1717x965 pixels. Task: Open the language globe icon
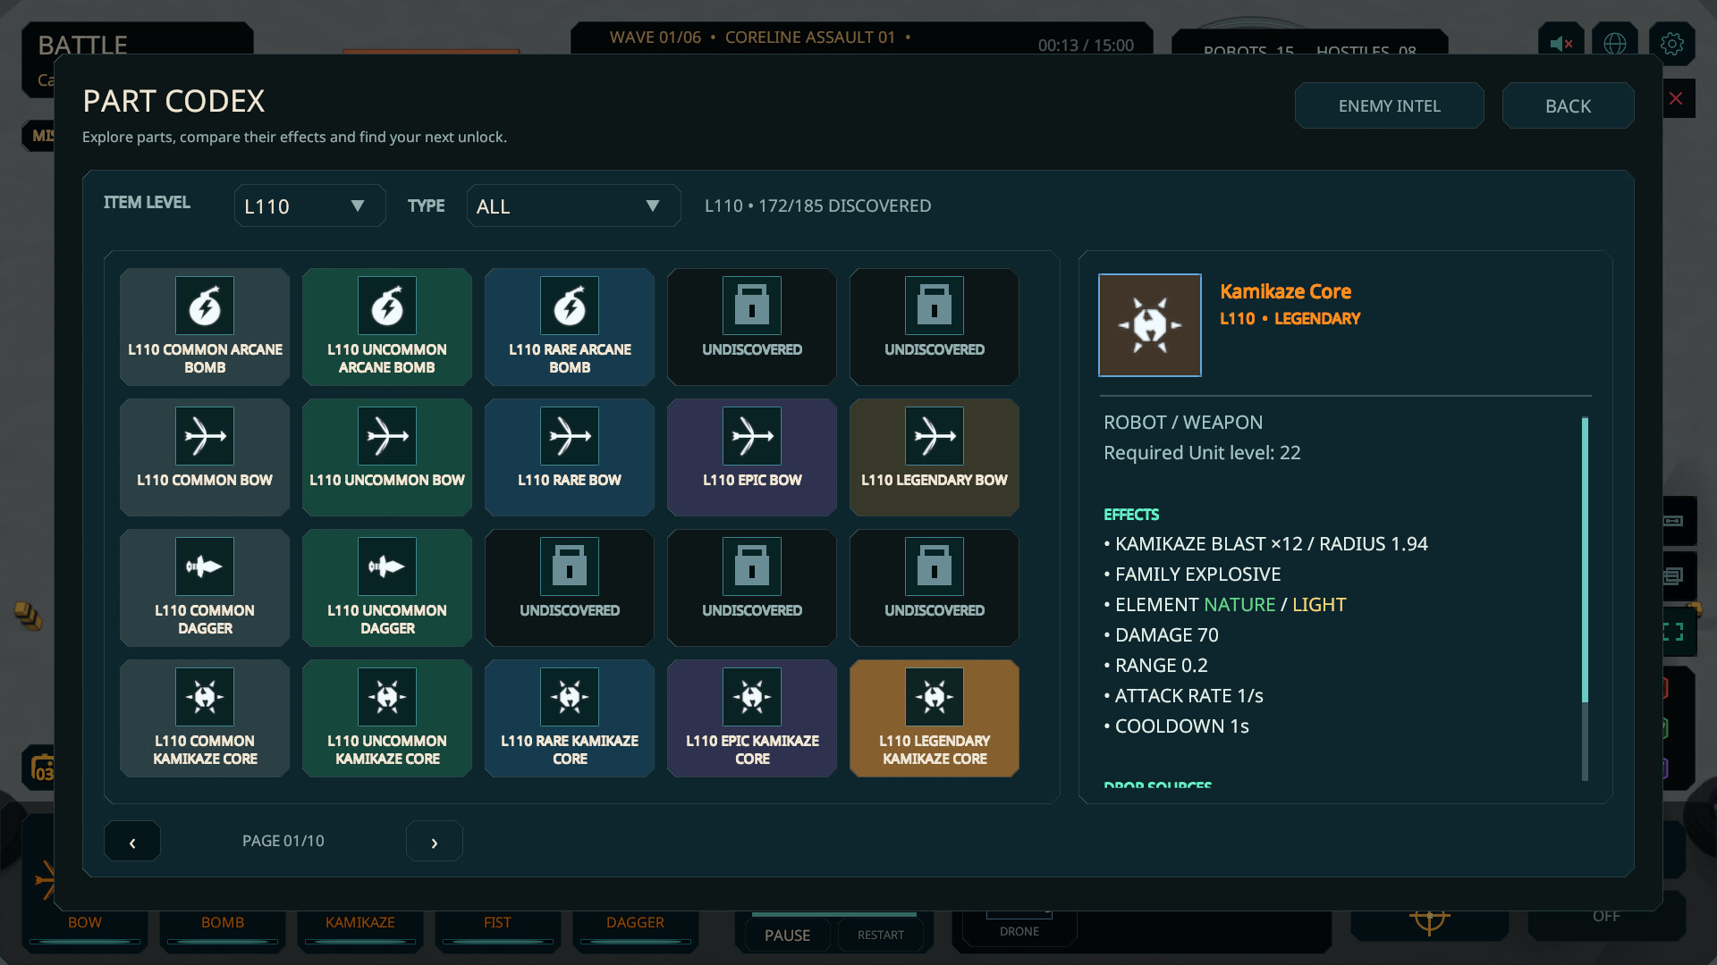1615,43
